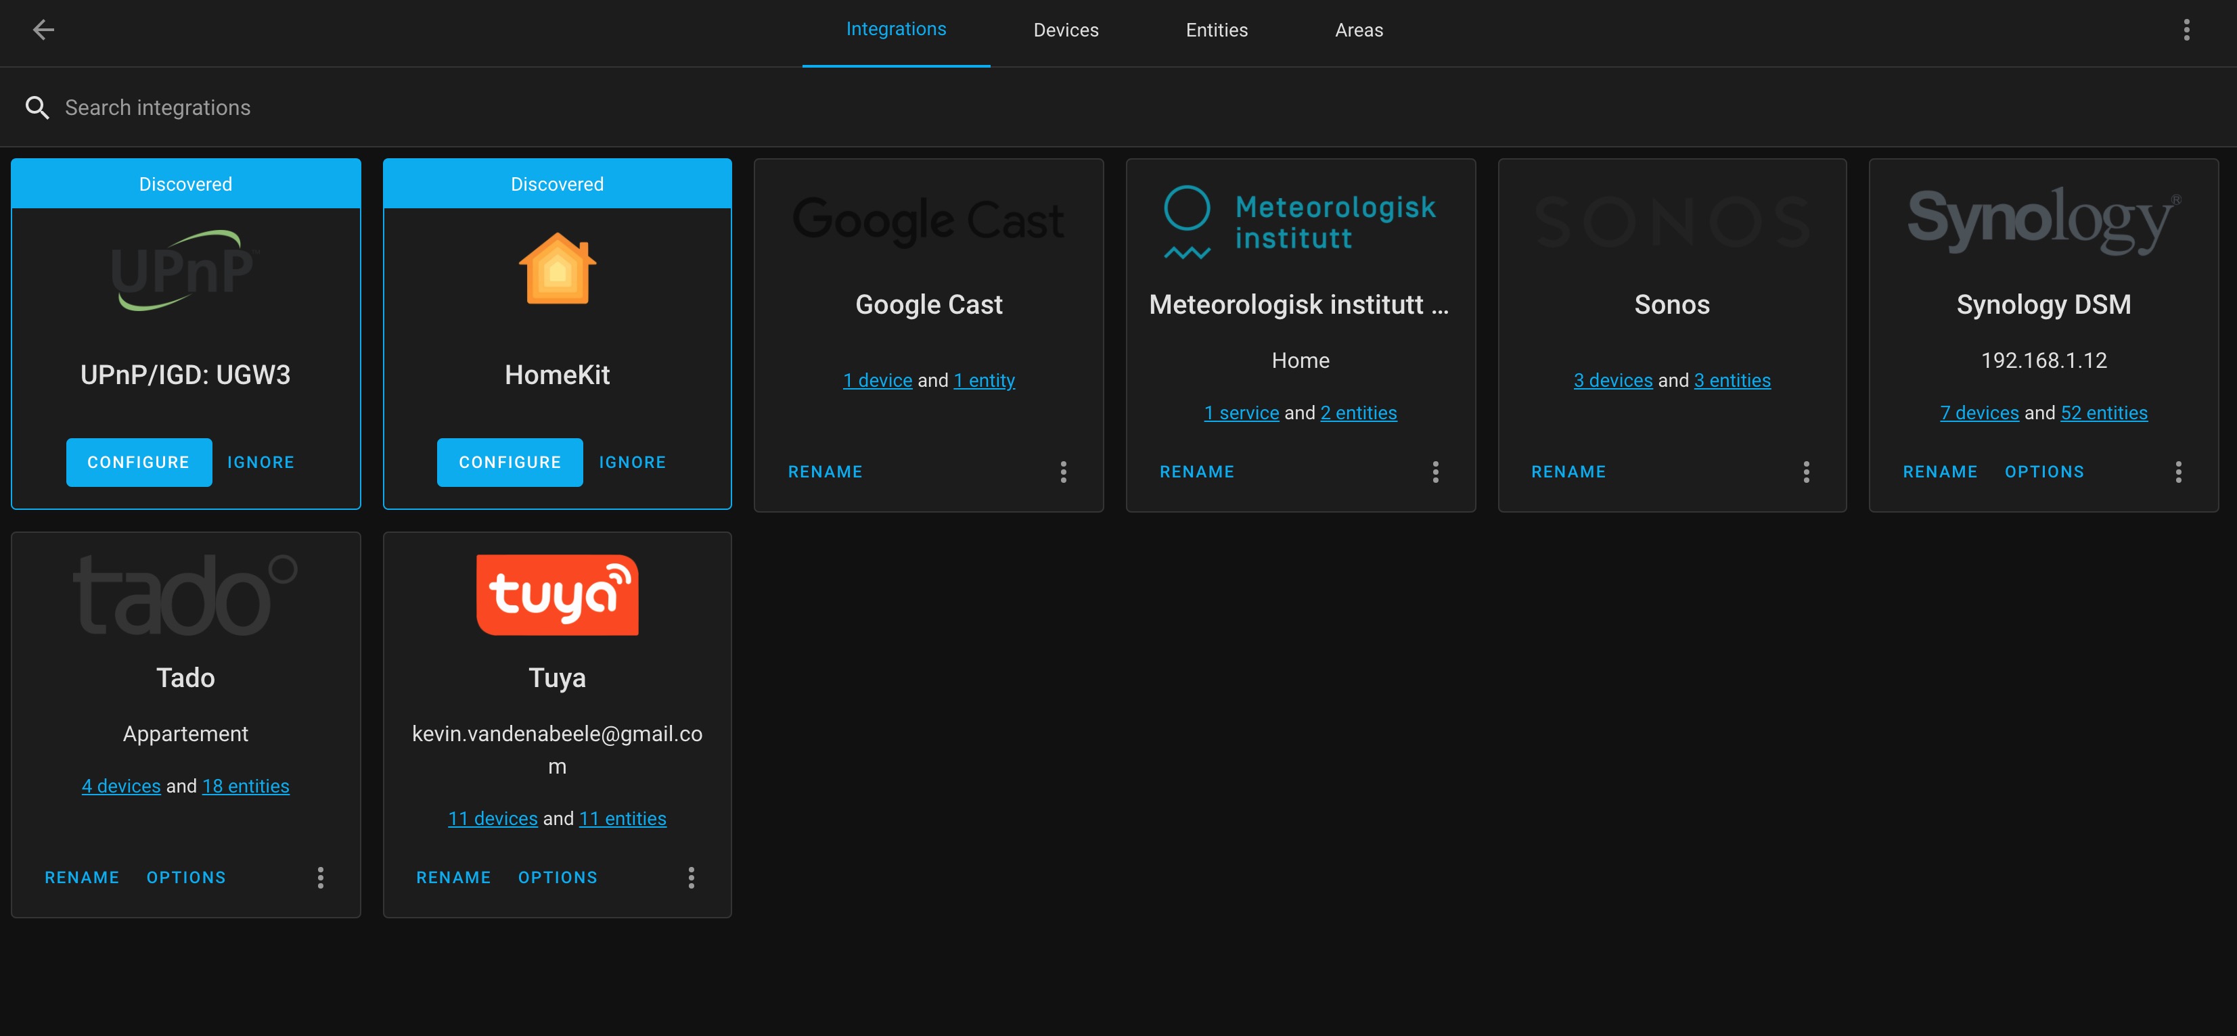Image resolution: width=2237 pixels, height=1036 pixels.
Task: Click the Synology logo
Action: [x=2043, y=220]
